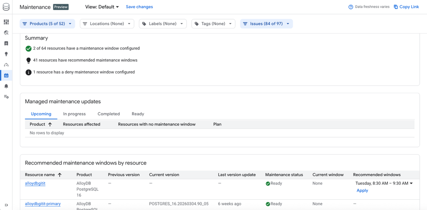Image resolution: width=427 pixels, height=210 pixels.
Task: Select the maintenance calendar sidebar icon
Action: click(6, 75)
